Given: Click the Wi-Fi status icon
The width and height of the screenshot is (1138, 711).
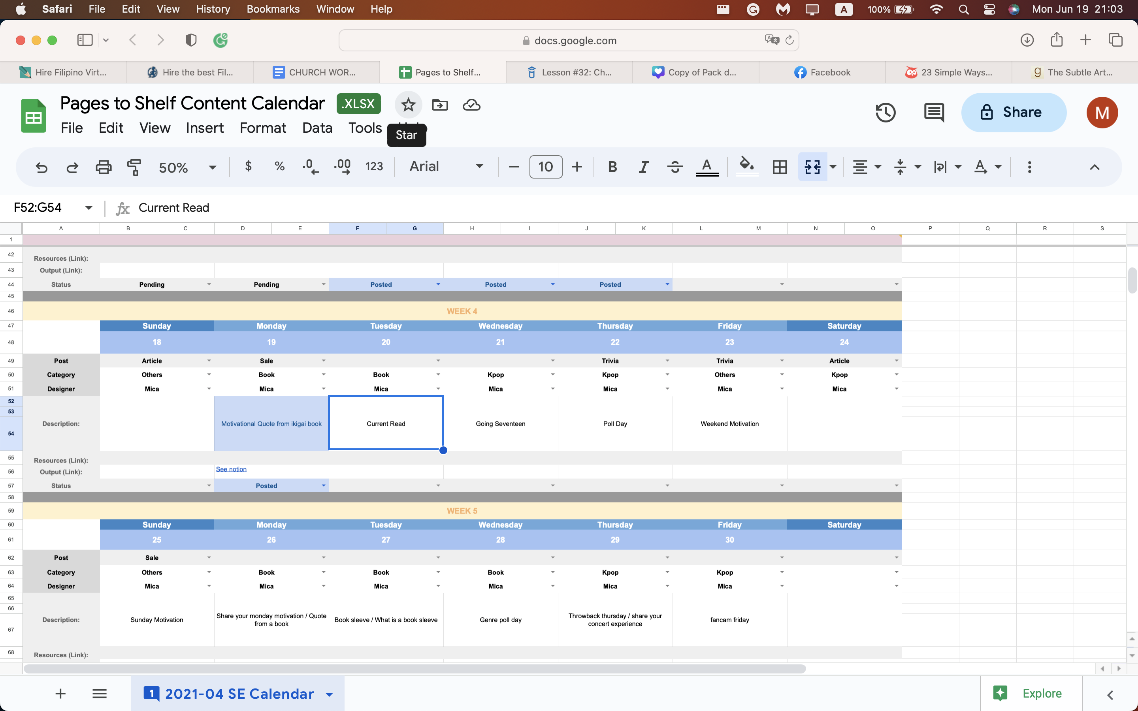Looking at the screenshot, I should pos(936,9).
